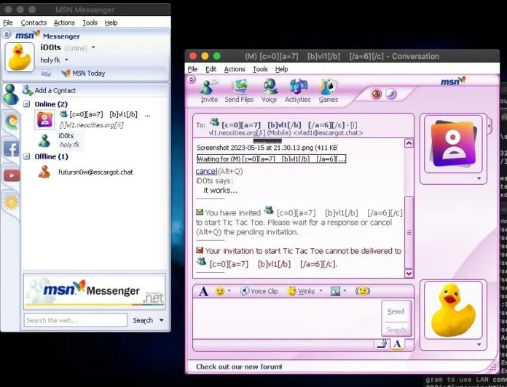Click the chat history scroll down arrow
This screenshot has height=387, width=507.
point(409,274)
